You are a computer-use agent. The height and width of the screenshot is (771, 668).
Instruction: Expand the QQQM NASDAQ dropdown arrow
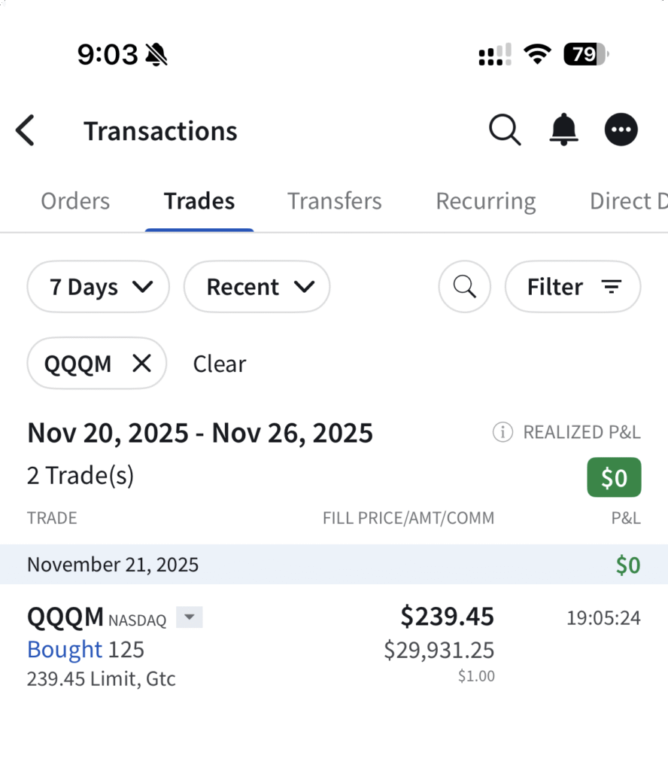[190, 618]
